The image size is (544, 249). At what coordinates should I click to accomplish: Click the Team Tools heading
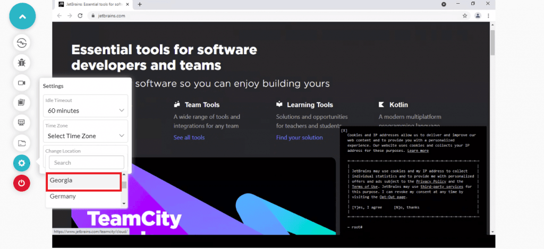(202, 105)
